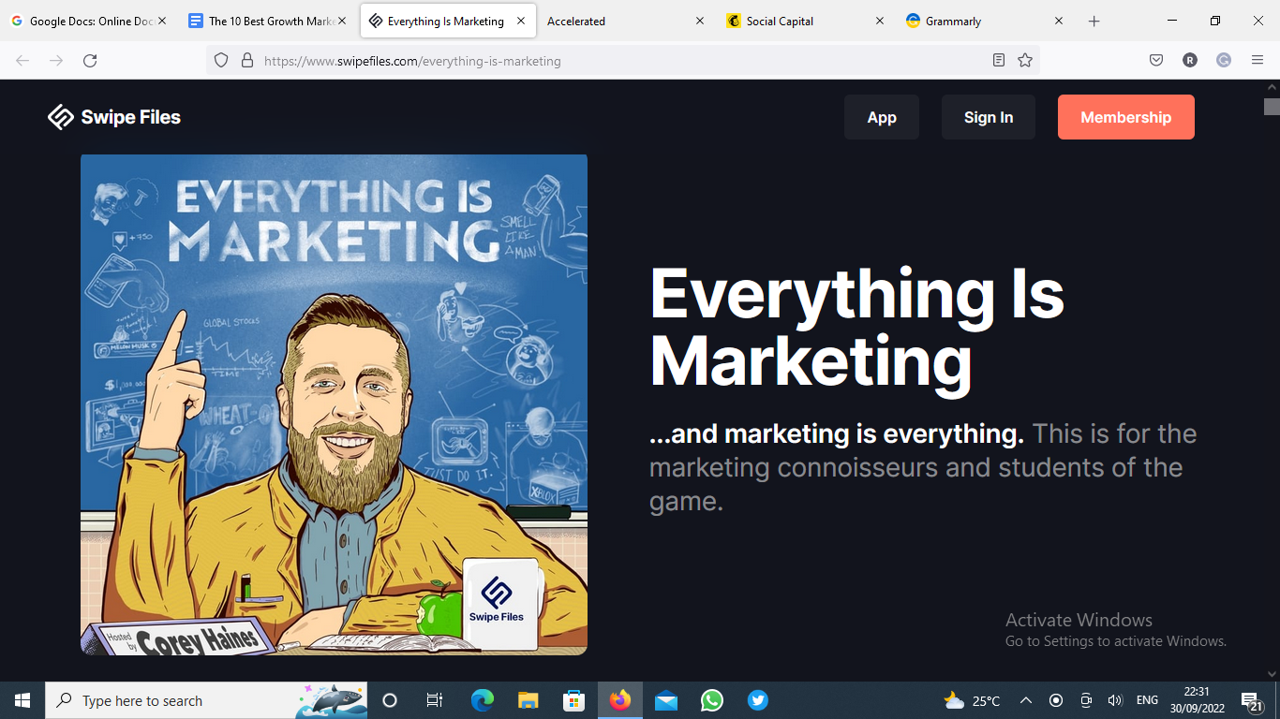
Task: Switch to The 10 Best Growth Marketing tab
Action: [269, 21]
